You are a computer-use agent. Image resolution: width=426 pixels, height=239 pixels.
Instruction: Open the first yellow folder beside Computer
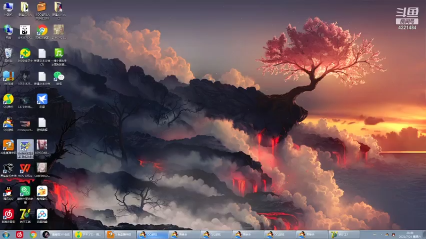pos(25,8)
